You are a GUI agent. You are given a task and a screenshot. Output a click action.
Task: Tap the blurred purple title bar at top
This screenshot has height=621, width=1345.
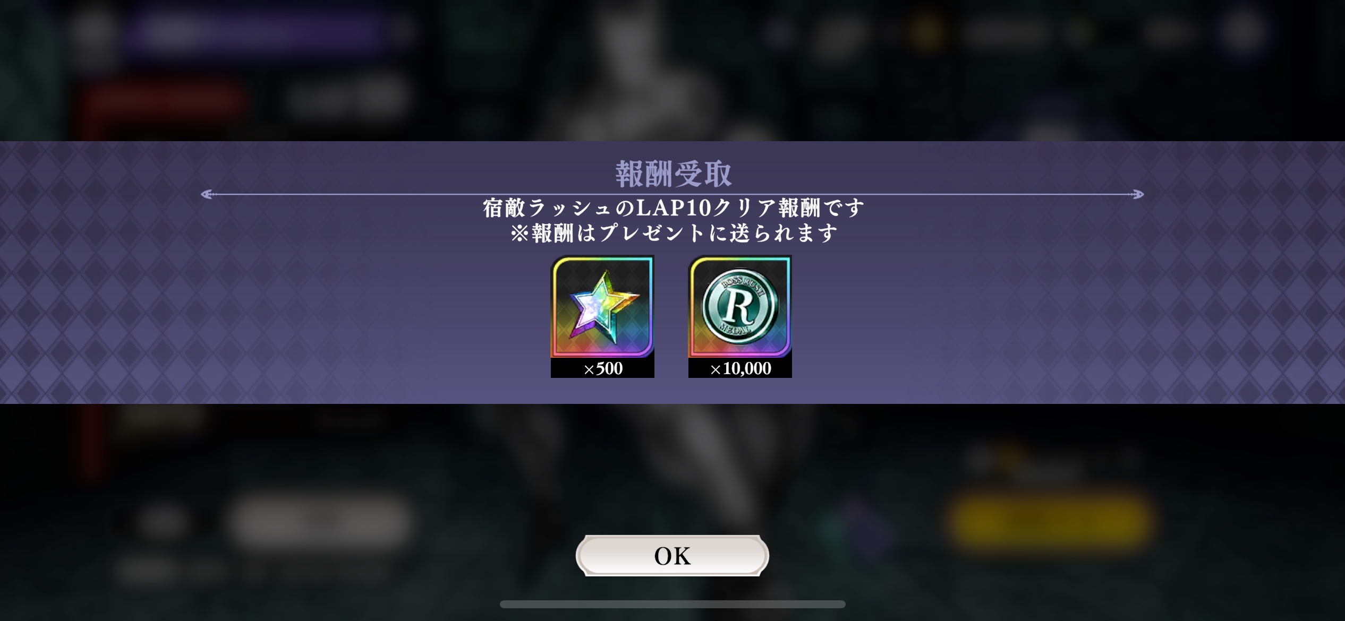click(x=255, y=32)
